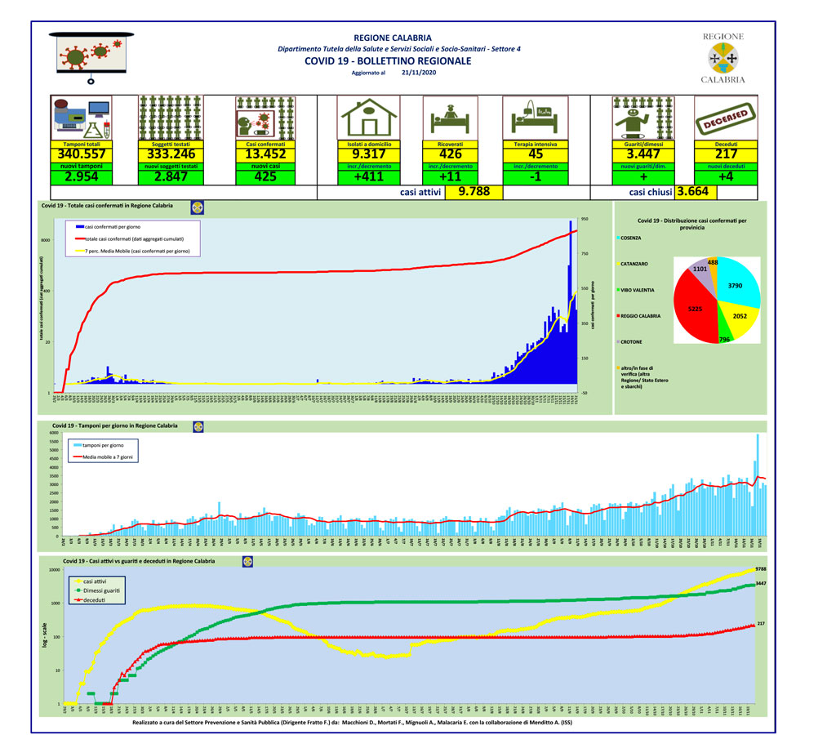Click the +4 nuovi deceduti value
The height and width of the screenshot is (735, 836).
point(726,177)
